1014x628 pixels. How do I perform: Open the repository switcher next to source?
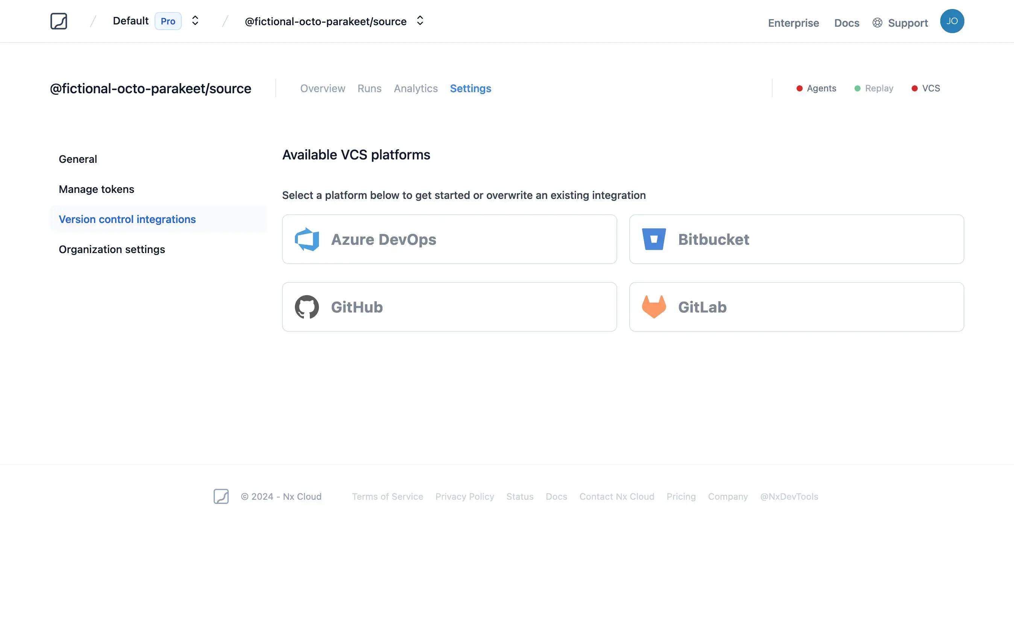[420, 20]
